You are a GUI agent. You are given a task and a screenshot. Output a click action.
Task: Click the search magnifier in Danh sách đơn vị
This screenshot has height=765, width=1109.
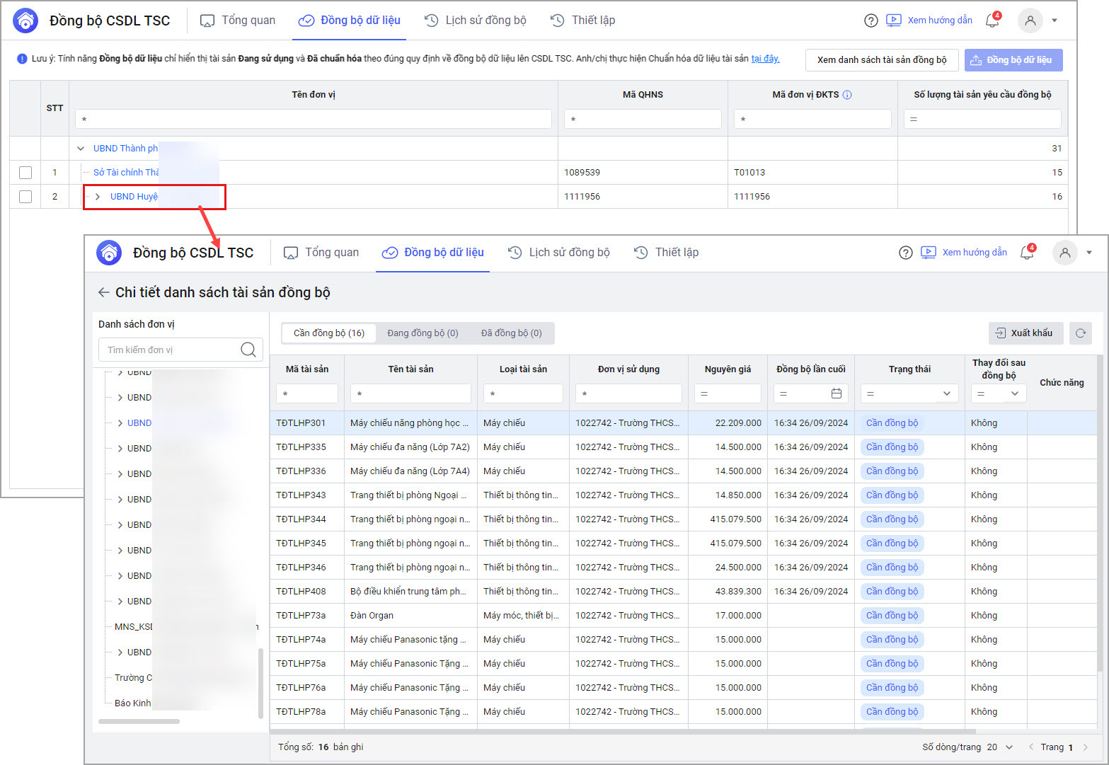click(x=248, y=350)
